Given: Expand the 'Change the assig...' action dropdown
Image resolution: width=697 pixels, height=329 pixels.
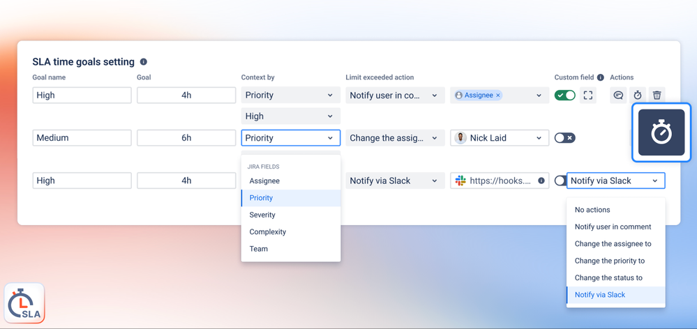Looking at the screenshot, I should point(395,138).
